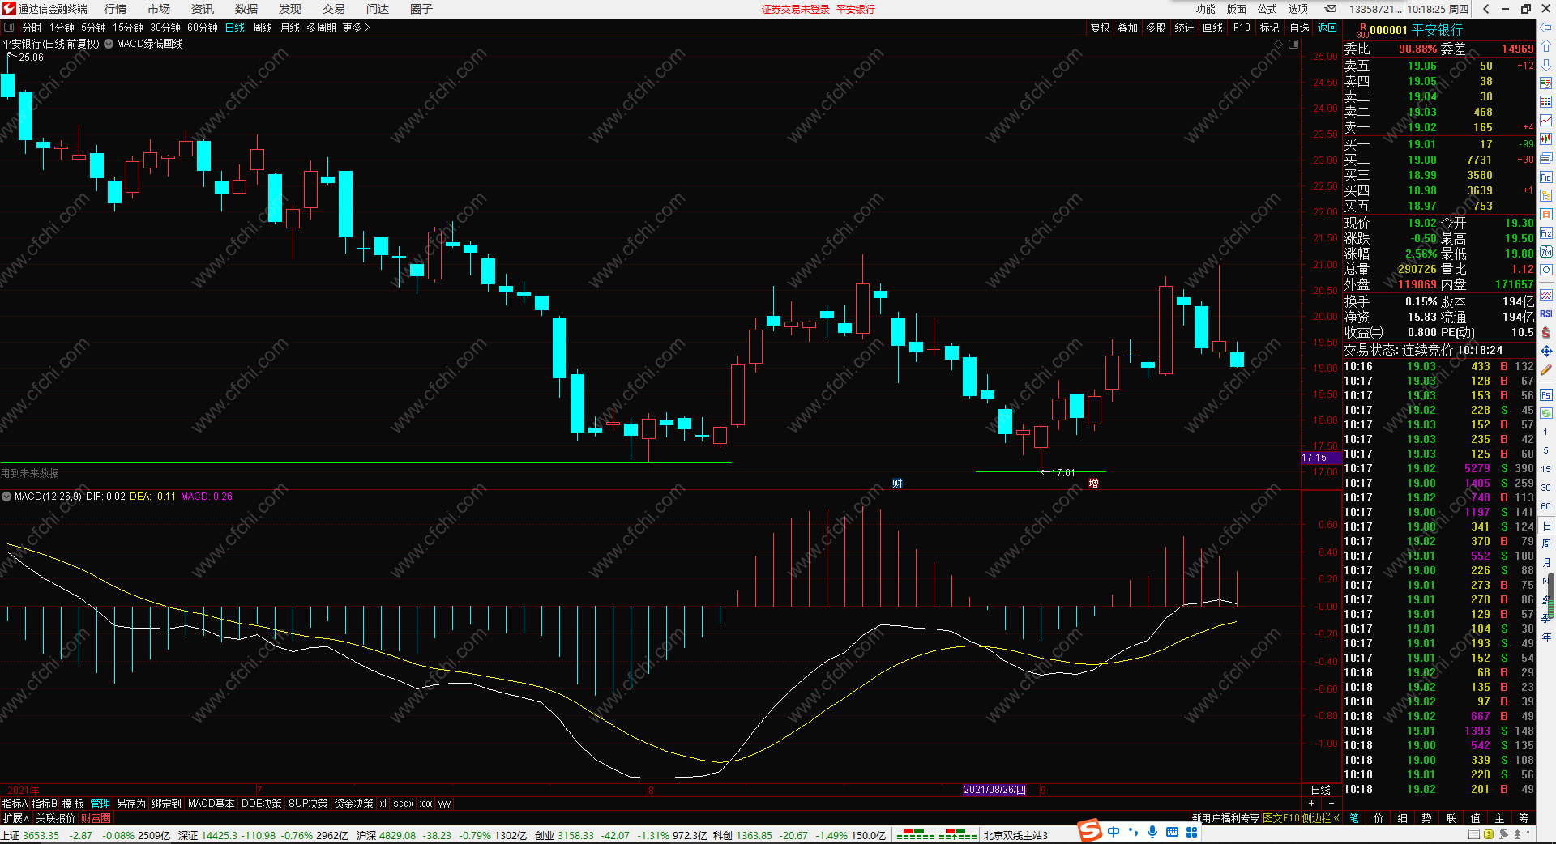Switch chart period to 1分钟

(62, 28)
